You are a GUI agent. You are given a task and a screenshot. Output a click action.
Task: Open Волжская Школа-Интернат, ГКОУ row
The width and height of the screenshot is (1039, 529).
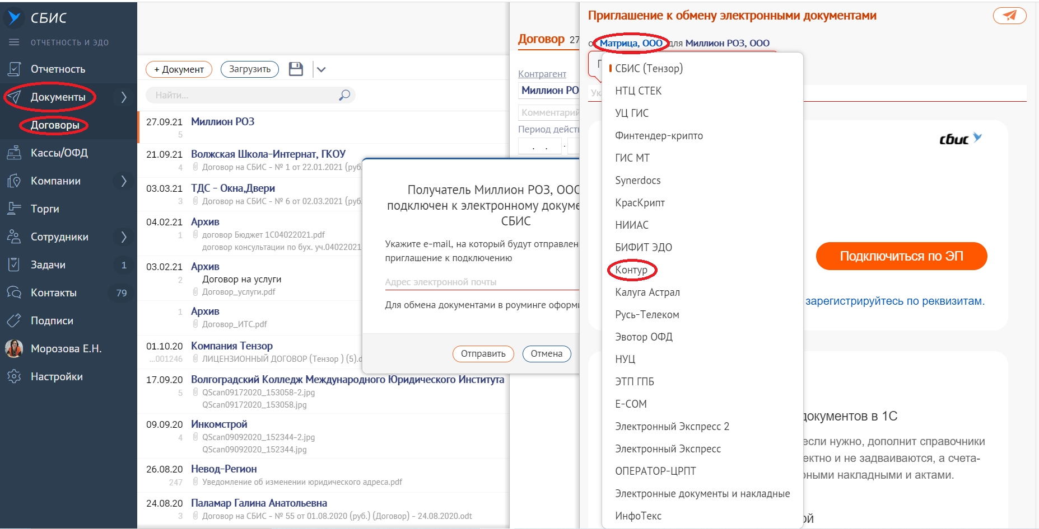(323, 160)
